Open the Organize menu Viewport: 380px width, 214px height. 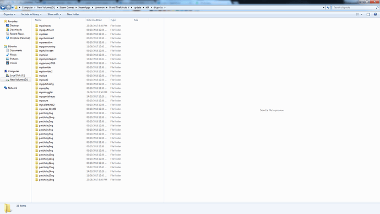click(9, 14)
